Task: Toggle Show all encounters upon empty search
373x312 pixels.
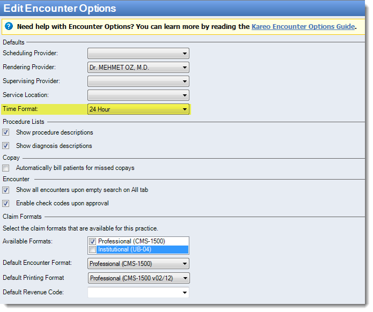Action: pyautogui.click(x=6, y=190)
